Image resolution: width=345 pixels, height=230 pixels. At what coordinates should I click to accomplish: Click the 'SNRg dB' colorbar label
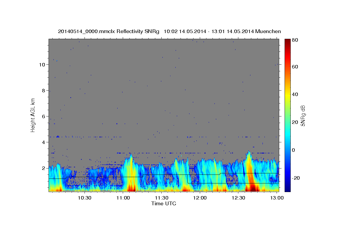pyautogui.click(x=303, y=116)
